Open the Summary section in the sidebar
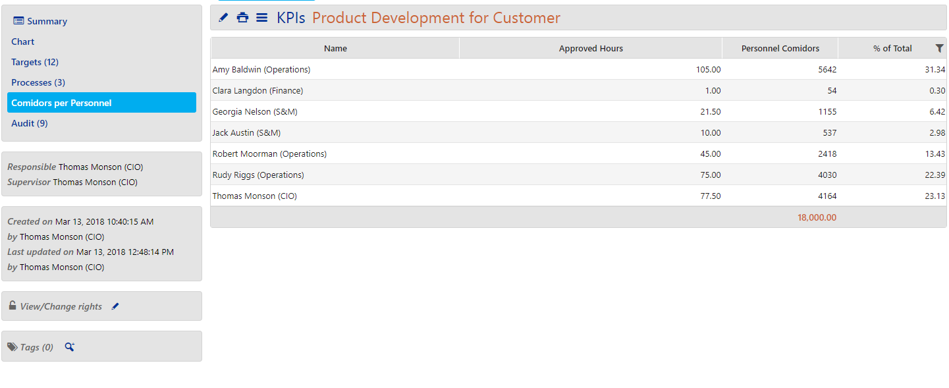Image resolution: width=949 pixels, height=388 pixels. coord(40,21)
